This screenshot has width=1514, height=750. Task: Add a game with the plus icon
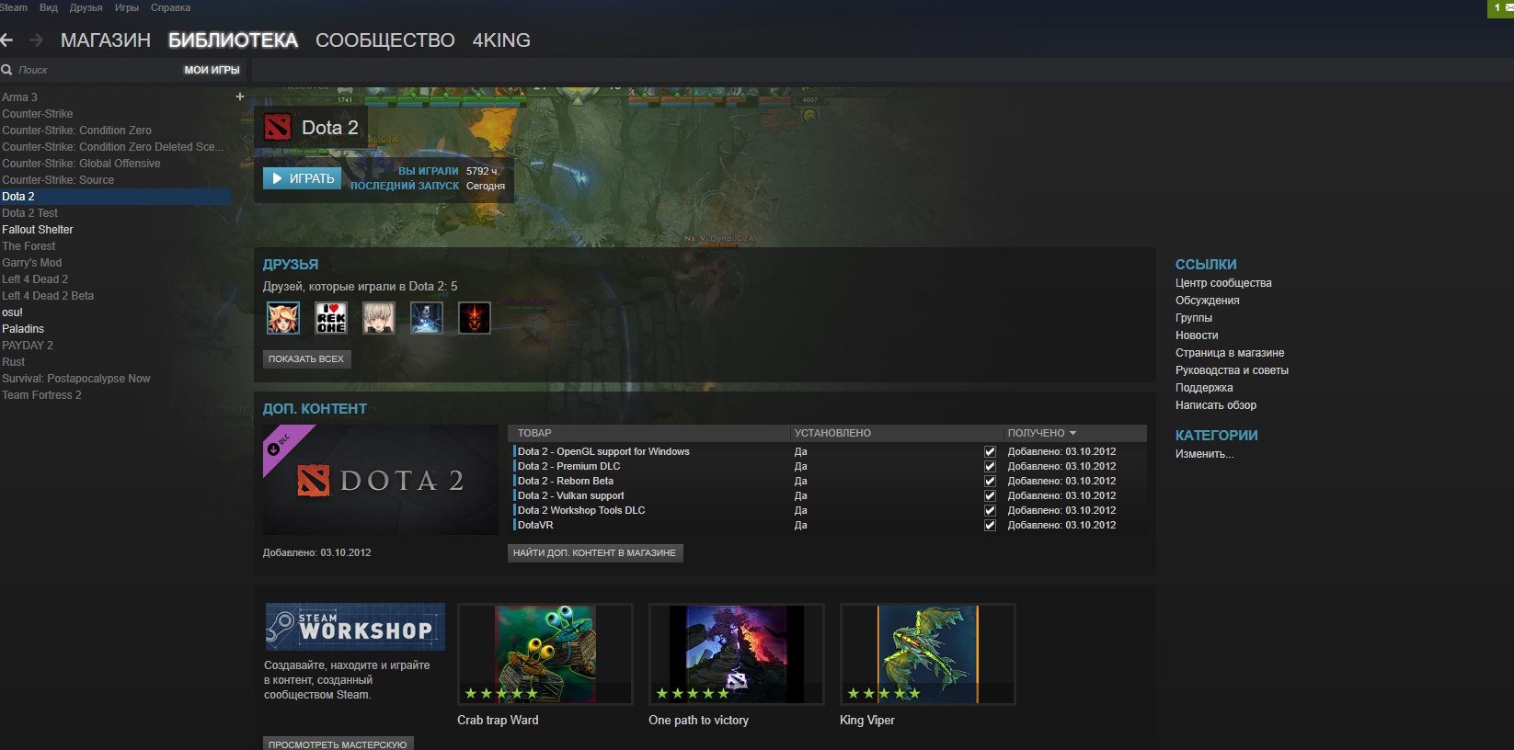[x=240, y=97]
